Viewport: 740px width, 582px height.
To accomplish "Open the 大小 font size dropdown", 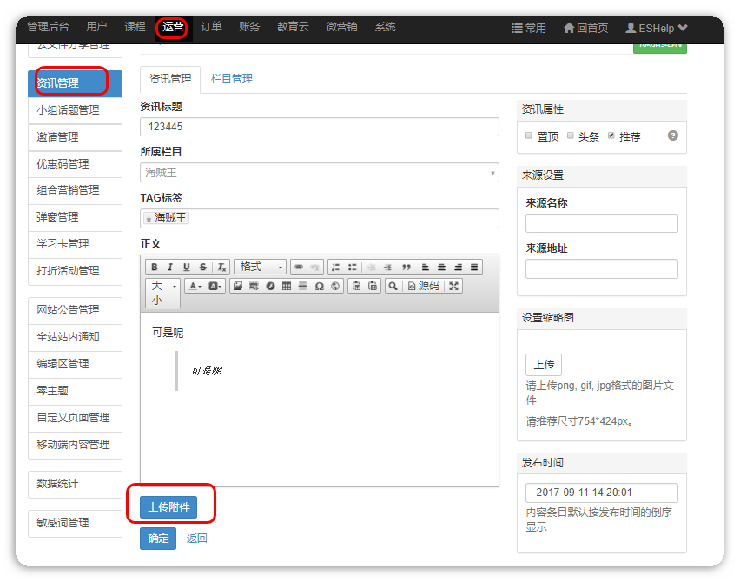I will click(x=162, y=293).
